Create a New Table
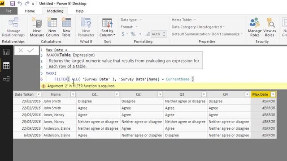Image resolution: width=287 pixels, height=161 pixels. point(66,27)
